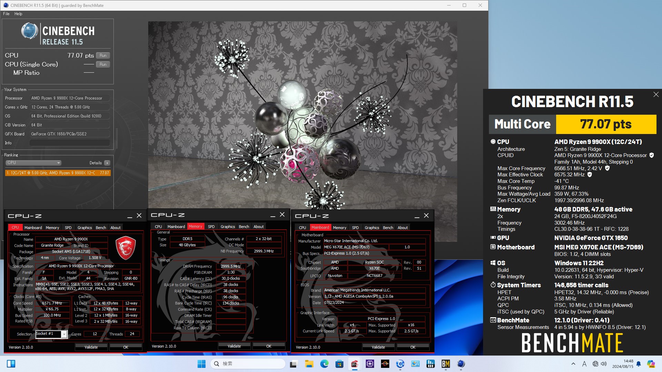Switch to Mainboard tab in left CPU-Z
Screen dimensions: 662x372
[33, 228]
